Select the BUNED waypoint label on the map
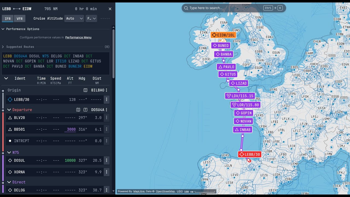350x197 pixels. point(221,45)
